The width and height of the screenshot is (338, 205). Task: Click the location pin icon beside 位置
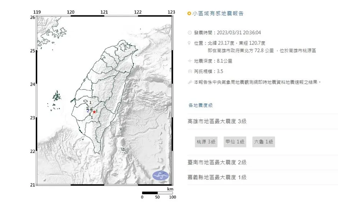(189, 43)
